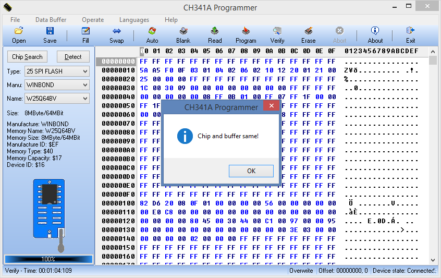Select the Fill buffer tool
This screenshot has width=441, height=278.
coord(85,31)
